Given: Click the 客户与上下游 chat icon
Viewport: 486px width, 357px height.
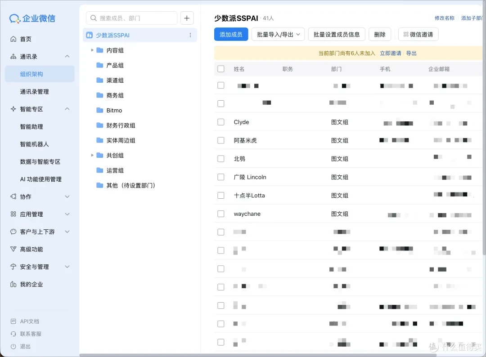Looking at the screenshot, I should pos(13,232).
